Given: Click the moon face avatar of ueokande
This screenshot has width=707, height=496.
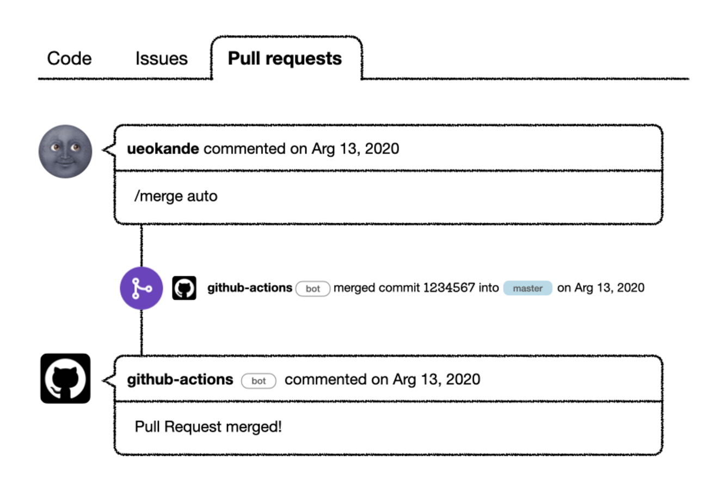Looking at the screenshot, I should click(65, 151).
